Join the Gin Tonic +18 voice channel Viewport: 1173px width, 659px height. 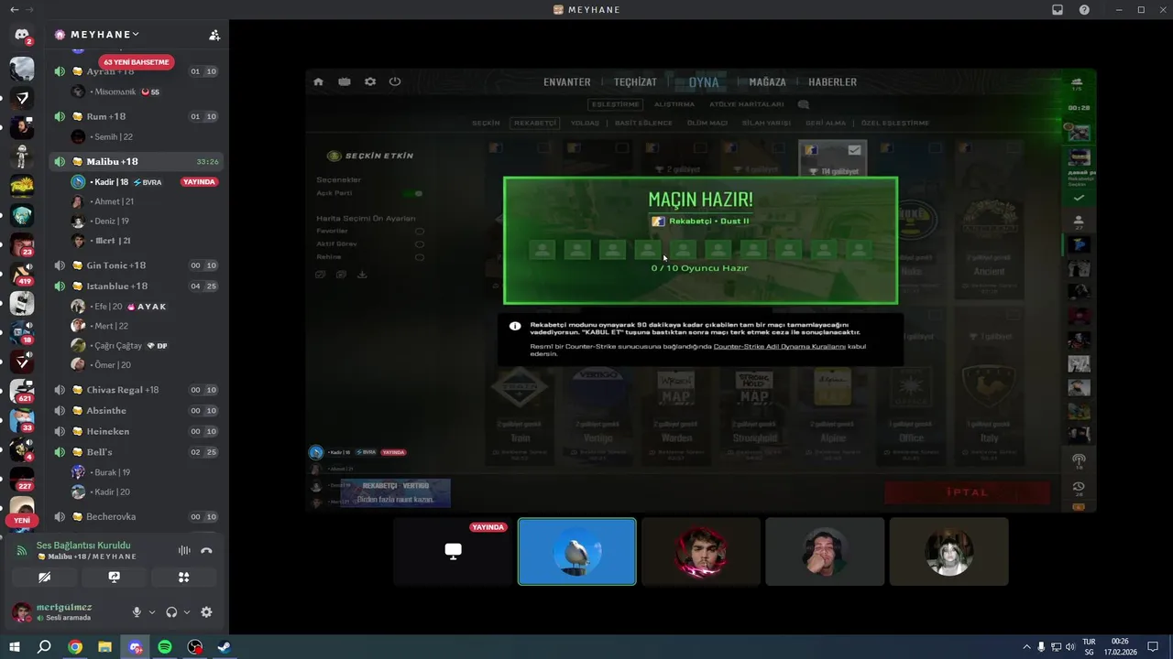pyautogui.click(x=137, y=265)
